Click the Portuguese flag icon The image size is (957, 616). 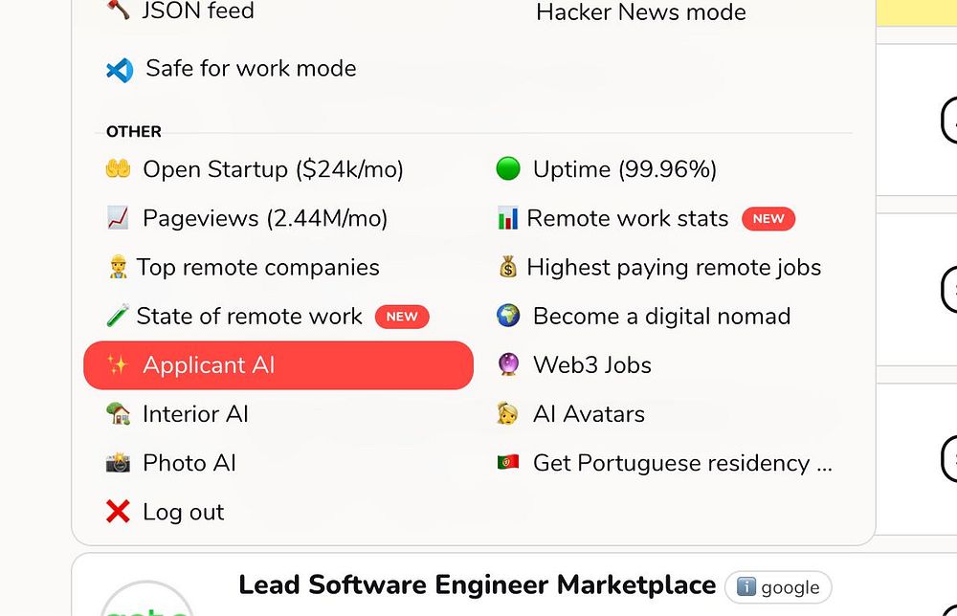[x=508, y=463]
